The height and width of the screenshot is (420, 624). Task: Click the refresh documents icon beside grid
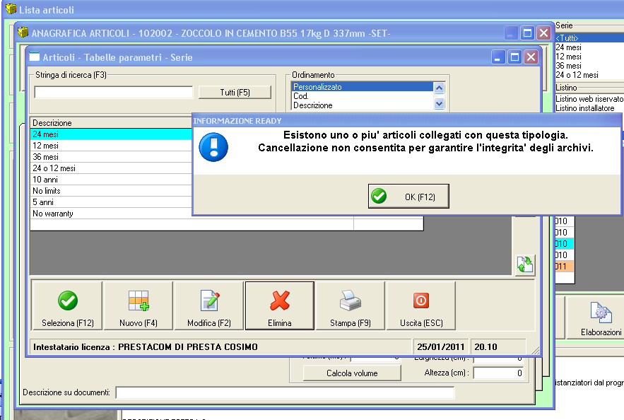525,264
